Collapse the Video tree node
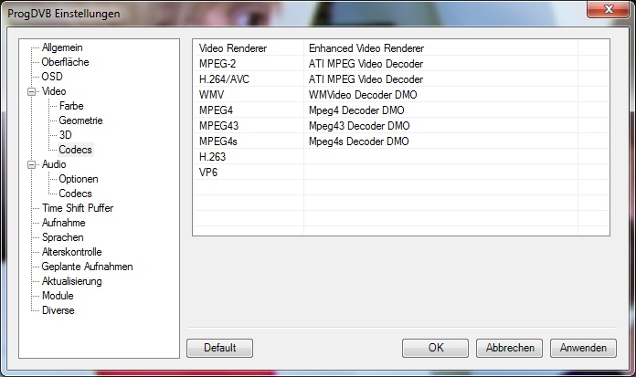The image size is (636, 377). click(x=31, y=91)
